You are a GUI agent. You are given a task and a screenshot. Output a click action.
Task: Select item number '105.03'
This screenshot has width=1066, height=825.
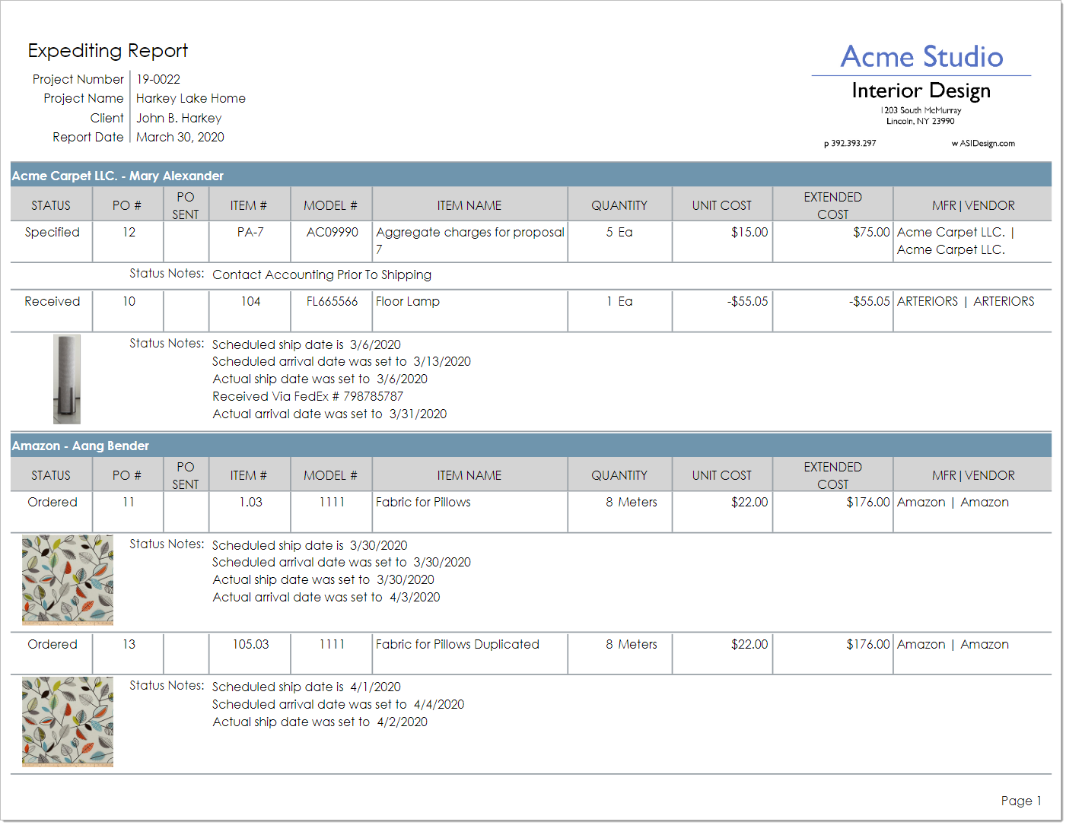tap(250, 645)
